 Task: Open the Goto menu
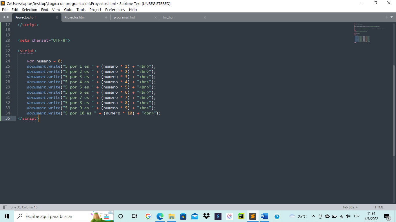tap(68, 10)
